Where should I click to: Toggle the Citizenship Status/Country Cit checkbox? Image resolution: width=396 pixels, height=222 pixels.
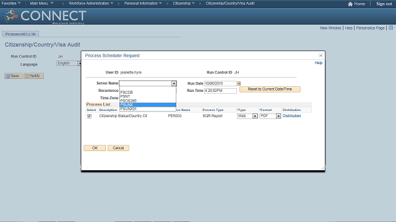[x=89, y=116]
